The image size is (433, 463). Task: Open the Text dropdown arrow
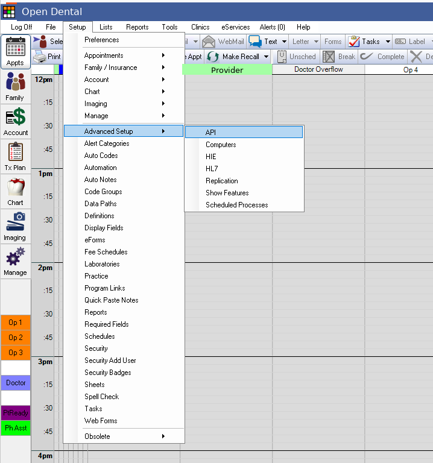coord(284,42)
